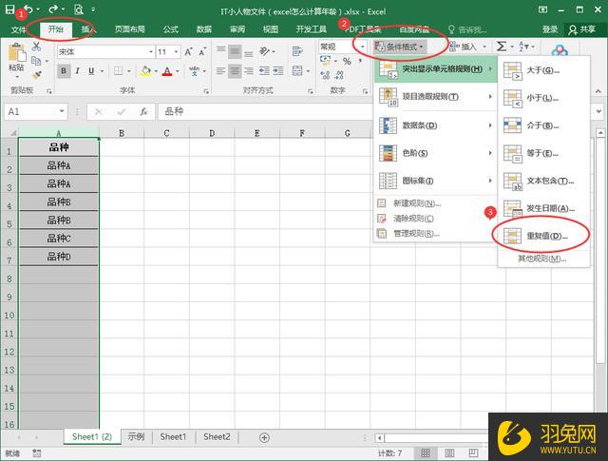
Task: Choose 重复值 duplicate values menu item
Action: click(x=543, y=236)
